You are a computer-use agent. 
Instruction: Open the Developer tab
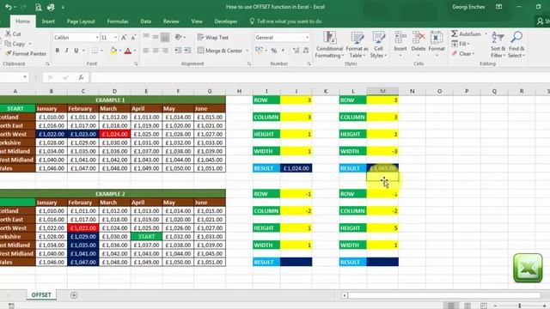(226, 21)
